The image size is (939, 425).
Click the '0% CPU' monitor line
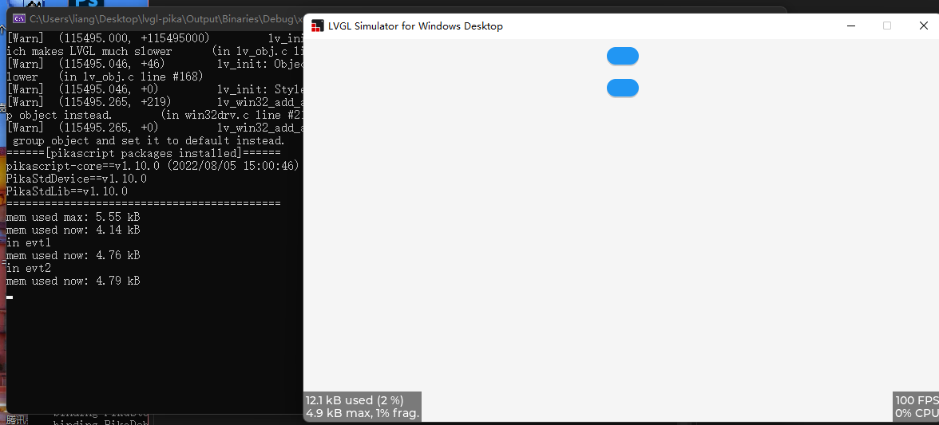(917, 413)
